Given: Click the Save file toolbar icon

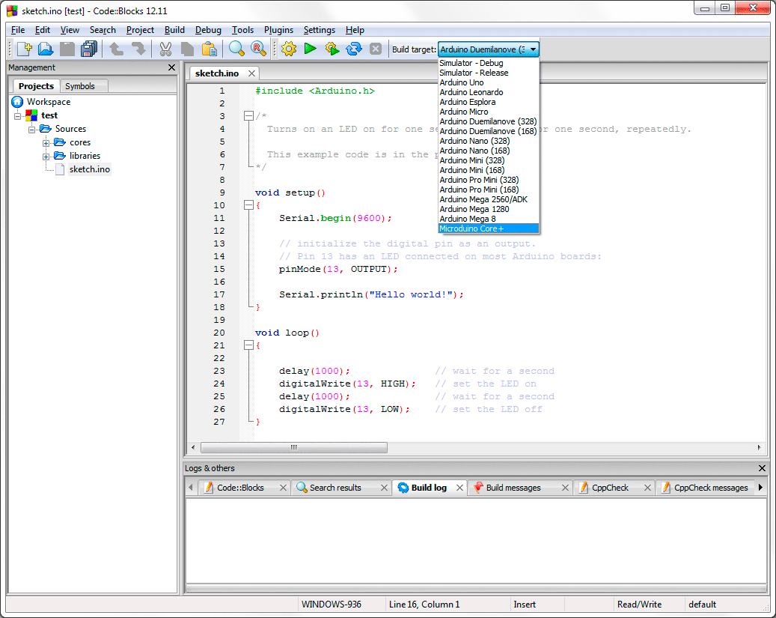Looking at the screenshot, I should tap(67, 49).
